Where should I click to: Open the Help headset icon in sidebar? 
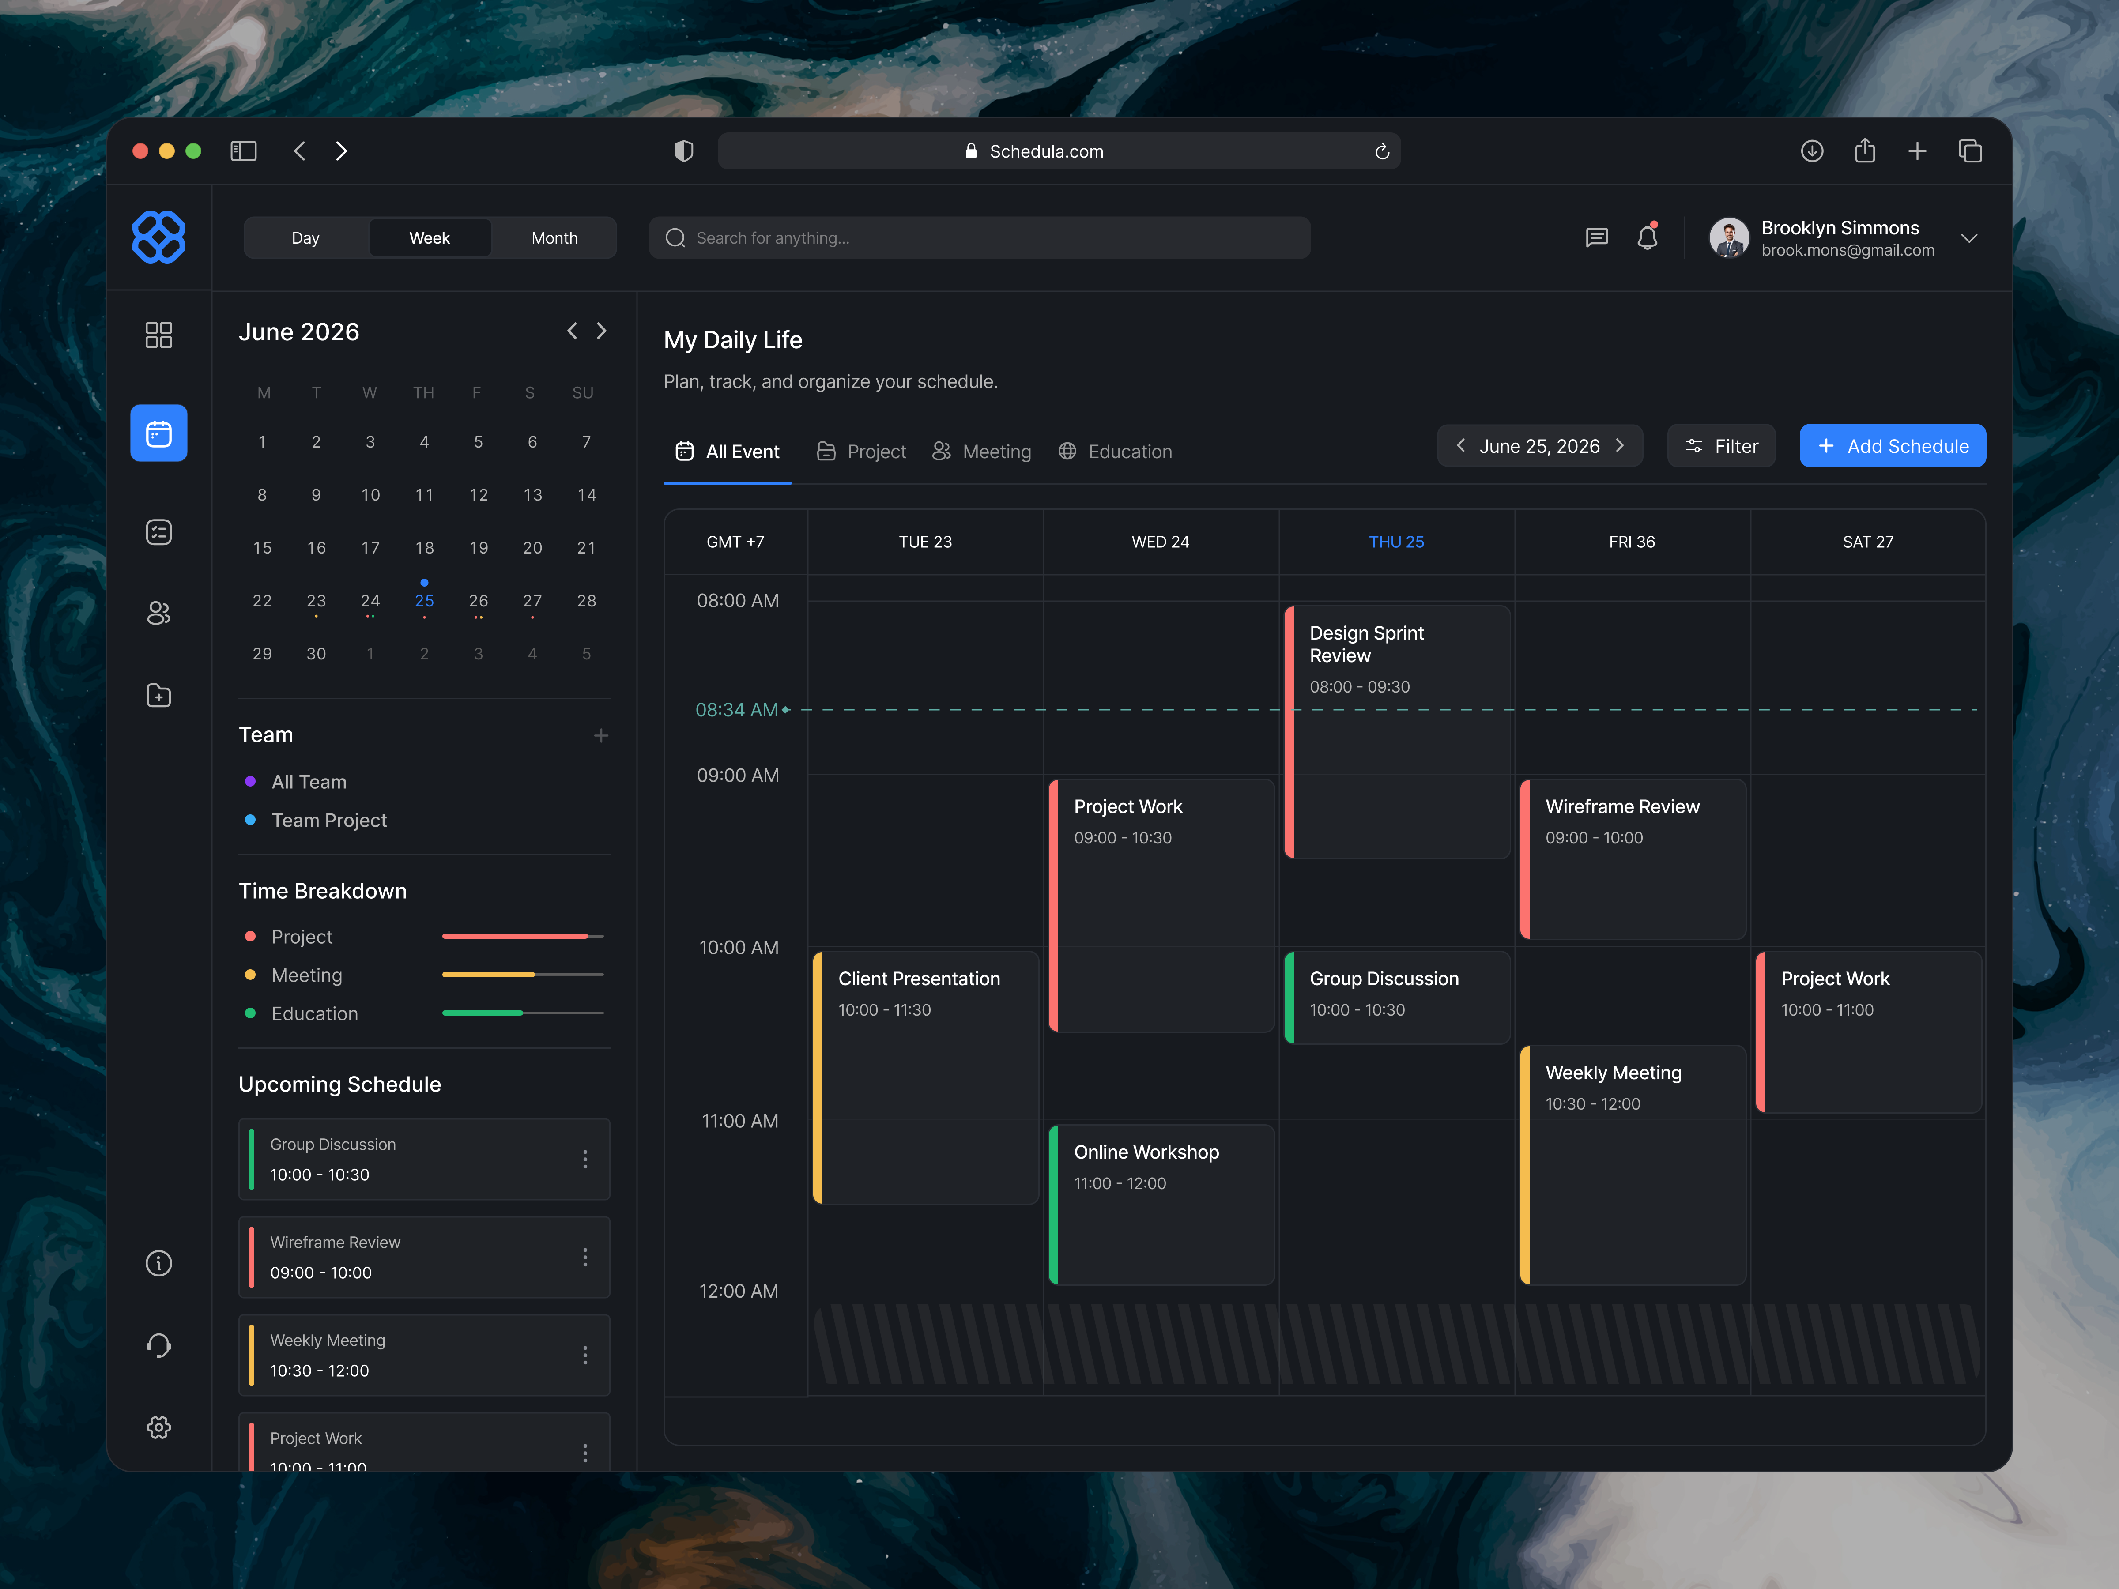point(159,1345)
